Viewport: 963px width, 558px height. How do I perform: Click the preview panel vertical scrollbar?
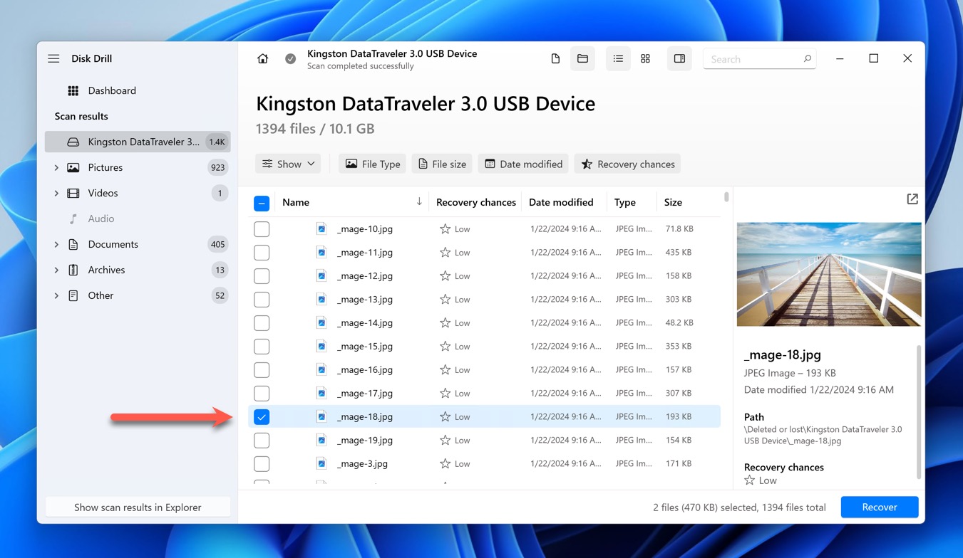(919, 411)
